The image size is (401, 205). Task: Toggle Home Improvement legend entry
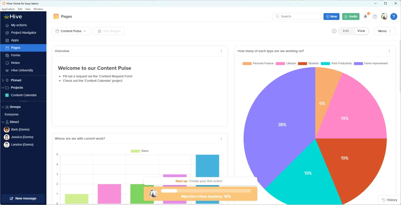click(371, 63)
